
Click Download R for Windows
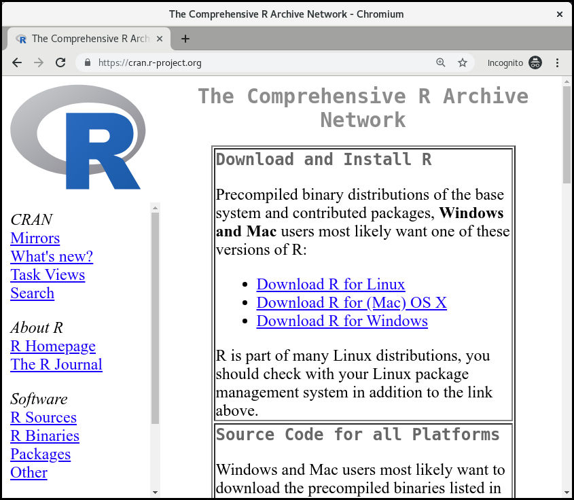[x=342, y=321]
